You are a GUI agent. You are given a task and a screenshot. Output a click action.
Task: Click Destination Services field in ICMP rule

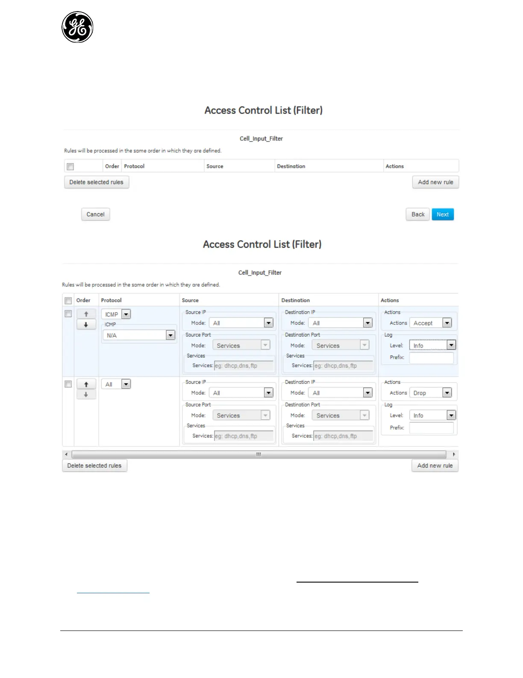344,366
